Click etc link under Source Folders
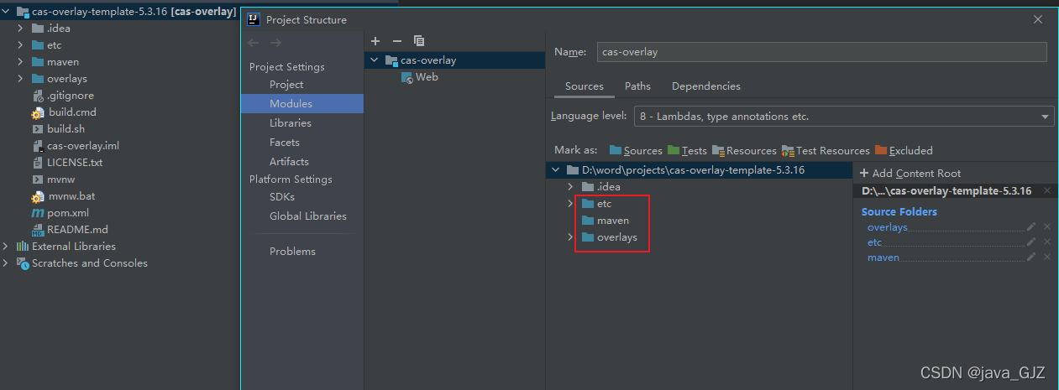1059x390 pixels. (875, 242)
